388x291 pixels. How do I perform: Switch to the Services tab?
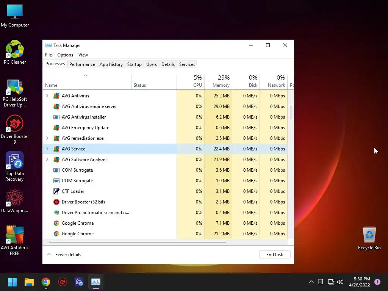(187, 64)
